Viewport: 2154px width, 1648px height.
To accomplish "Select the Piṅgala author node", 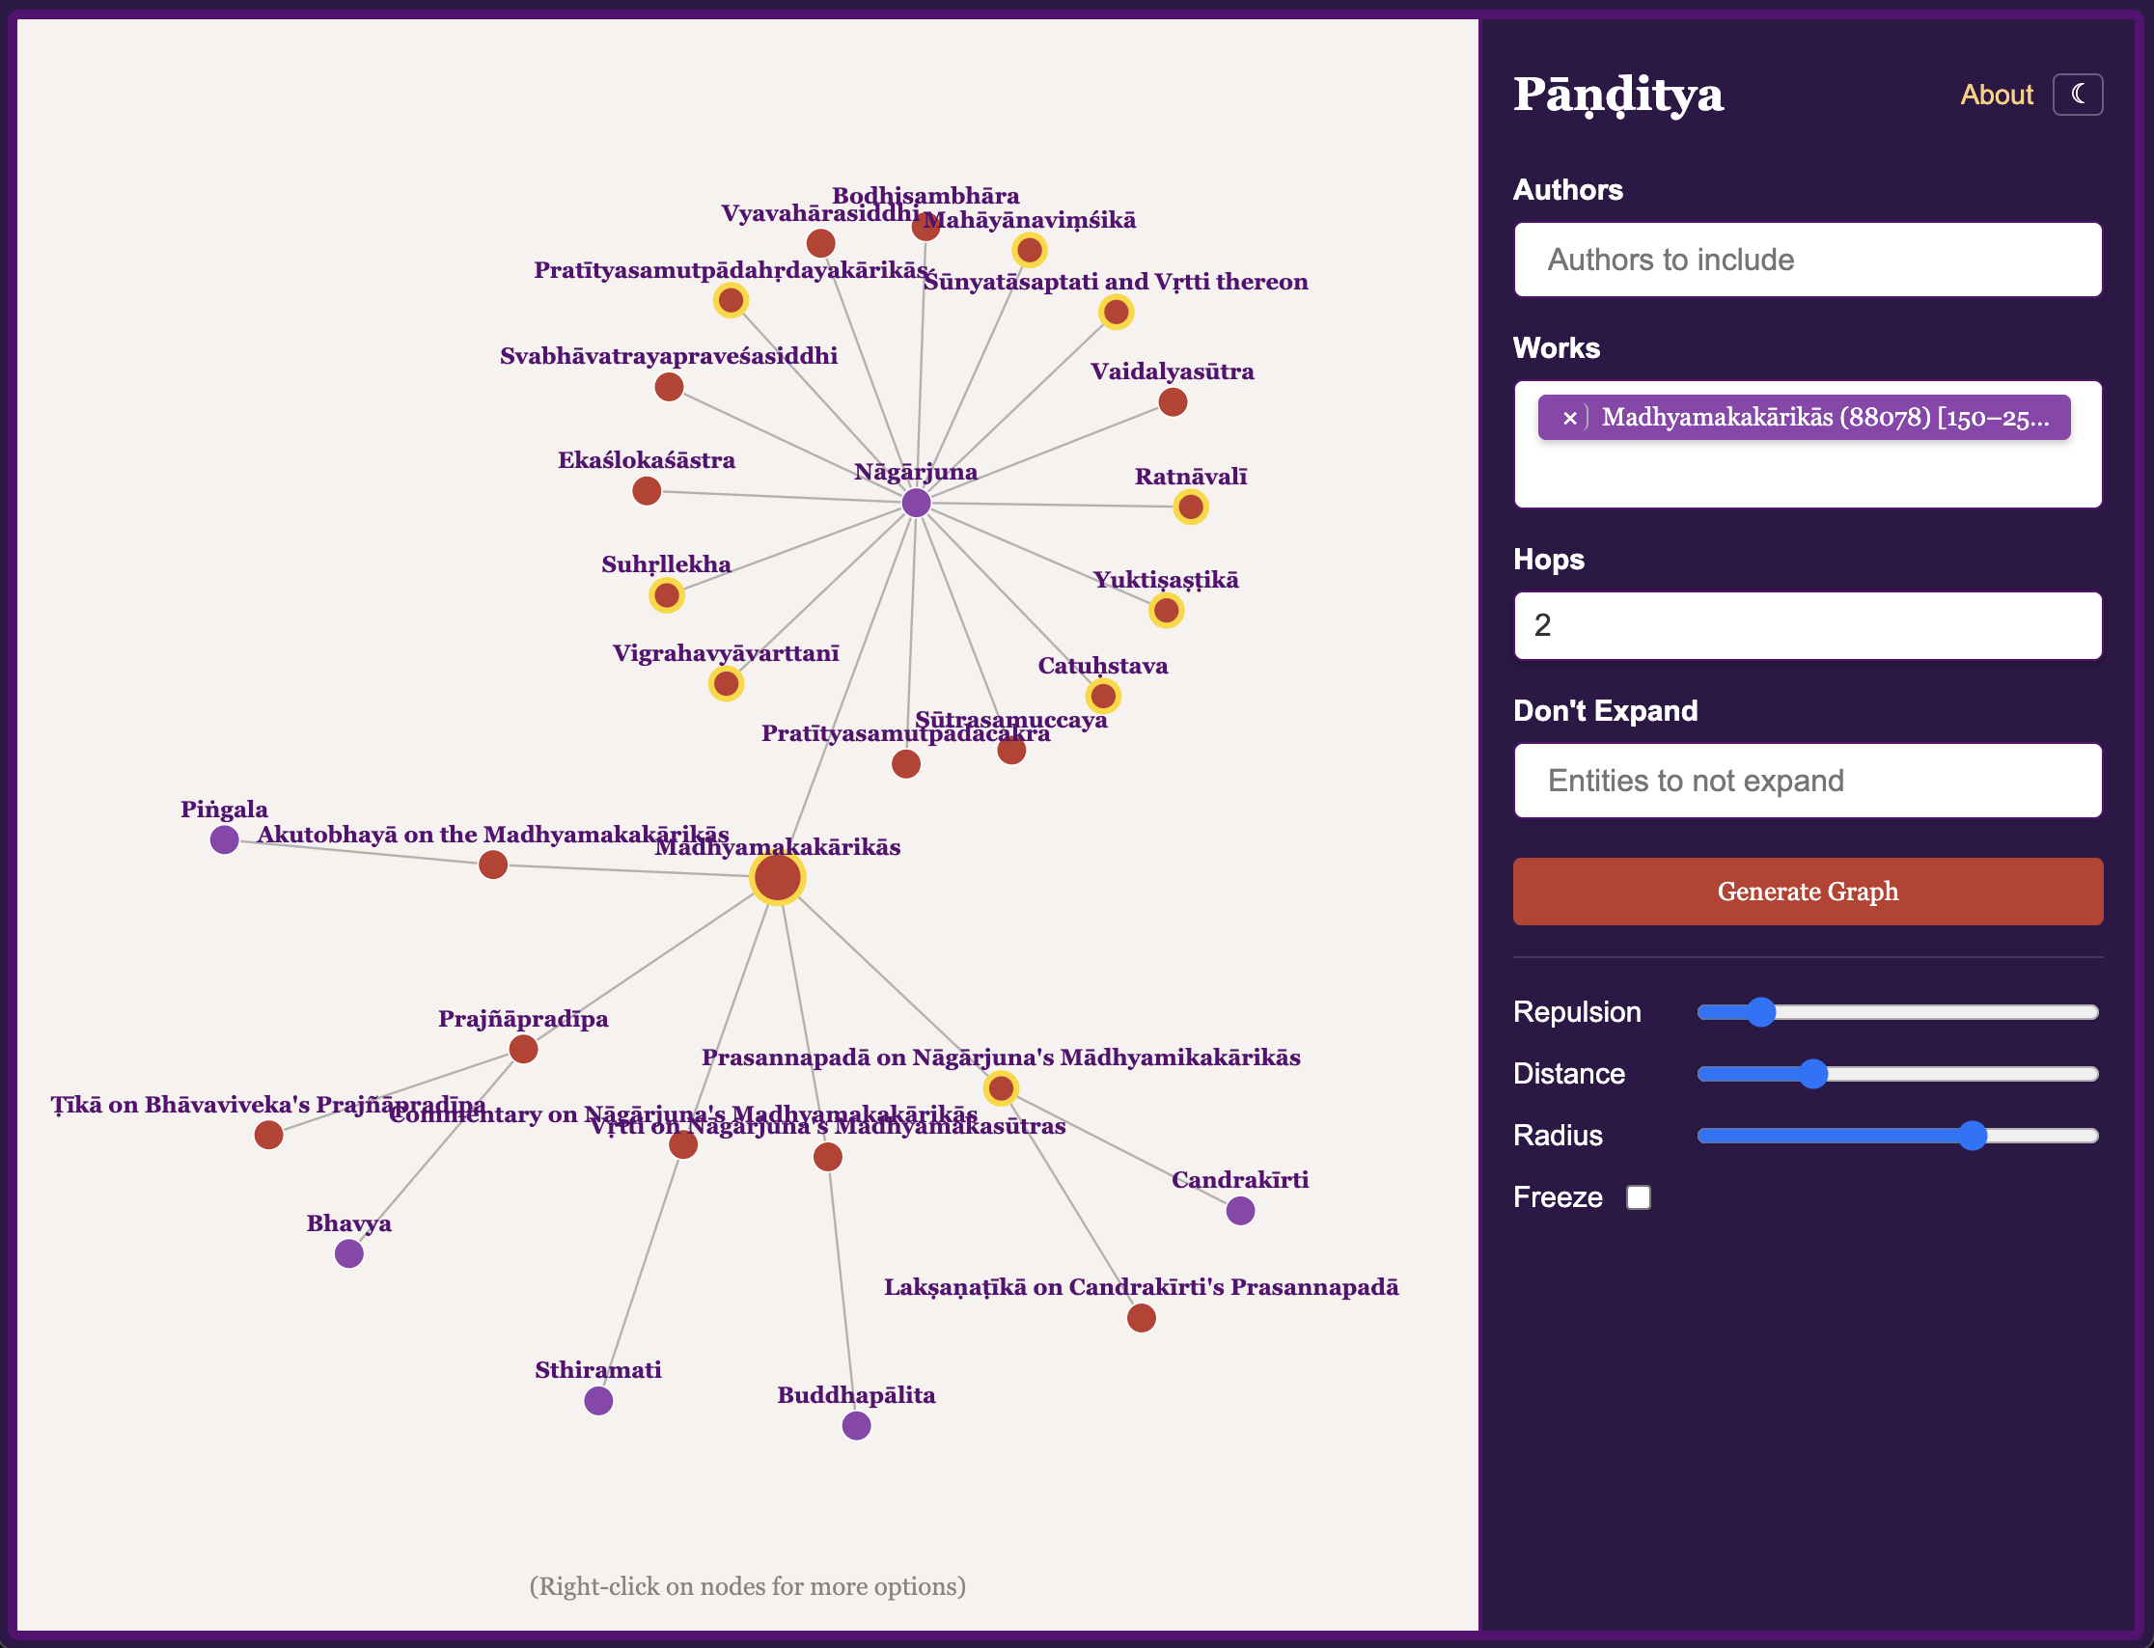I will tap(225, 839).
